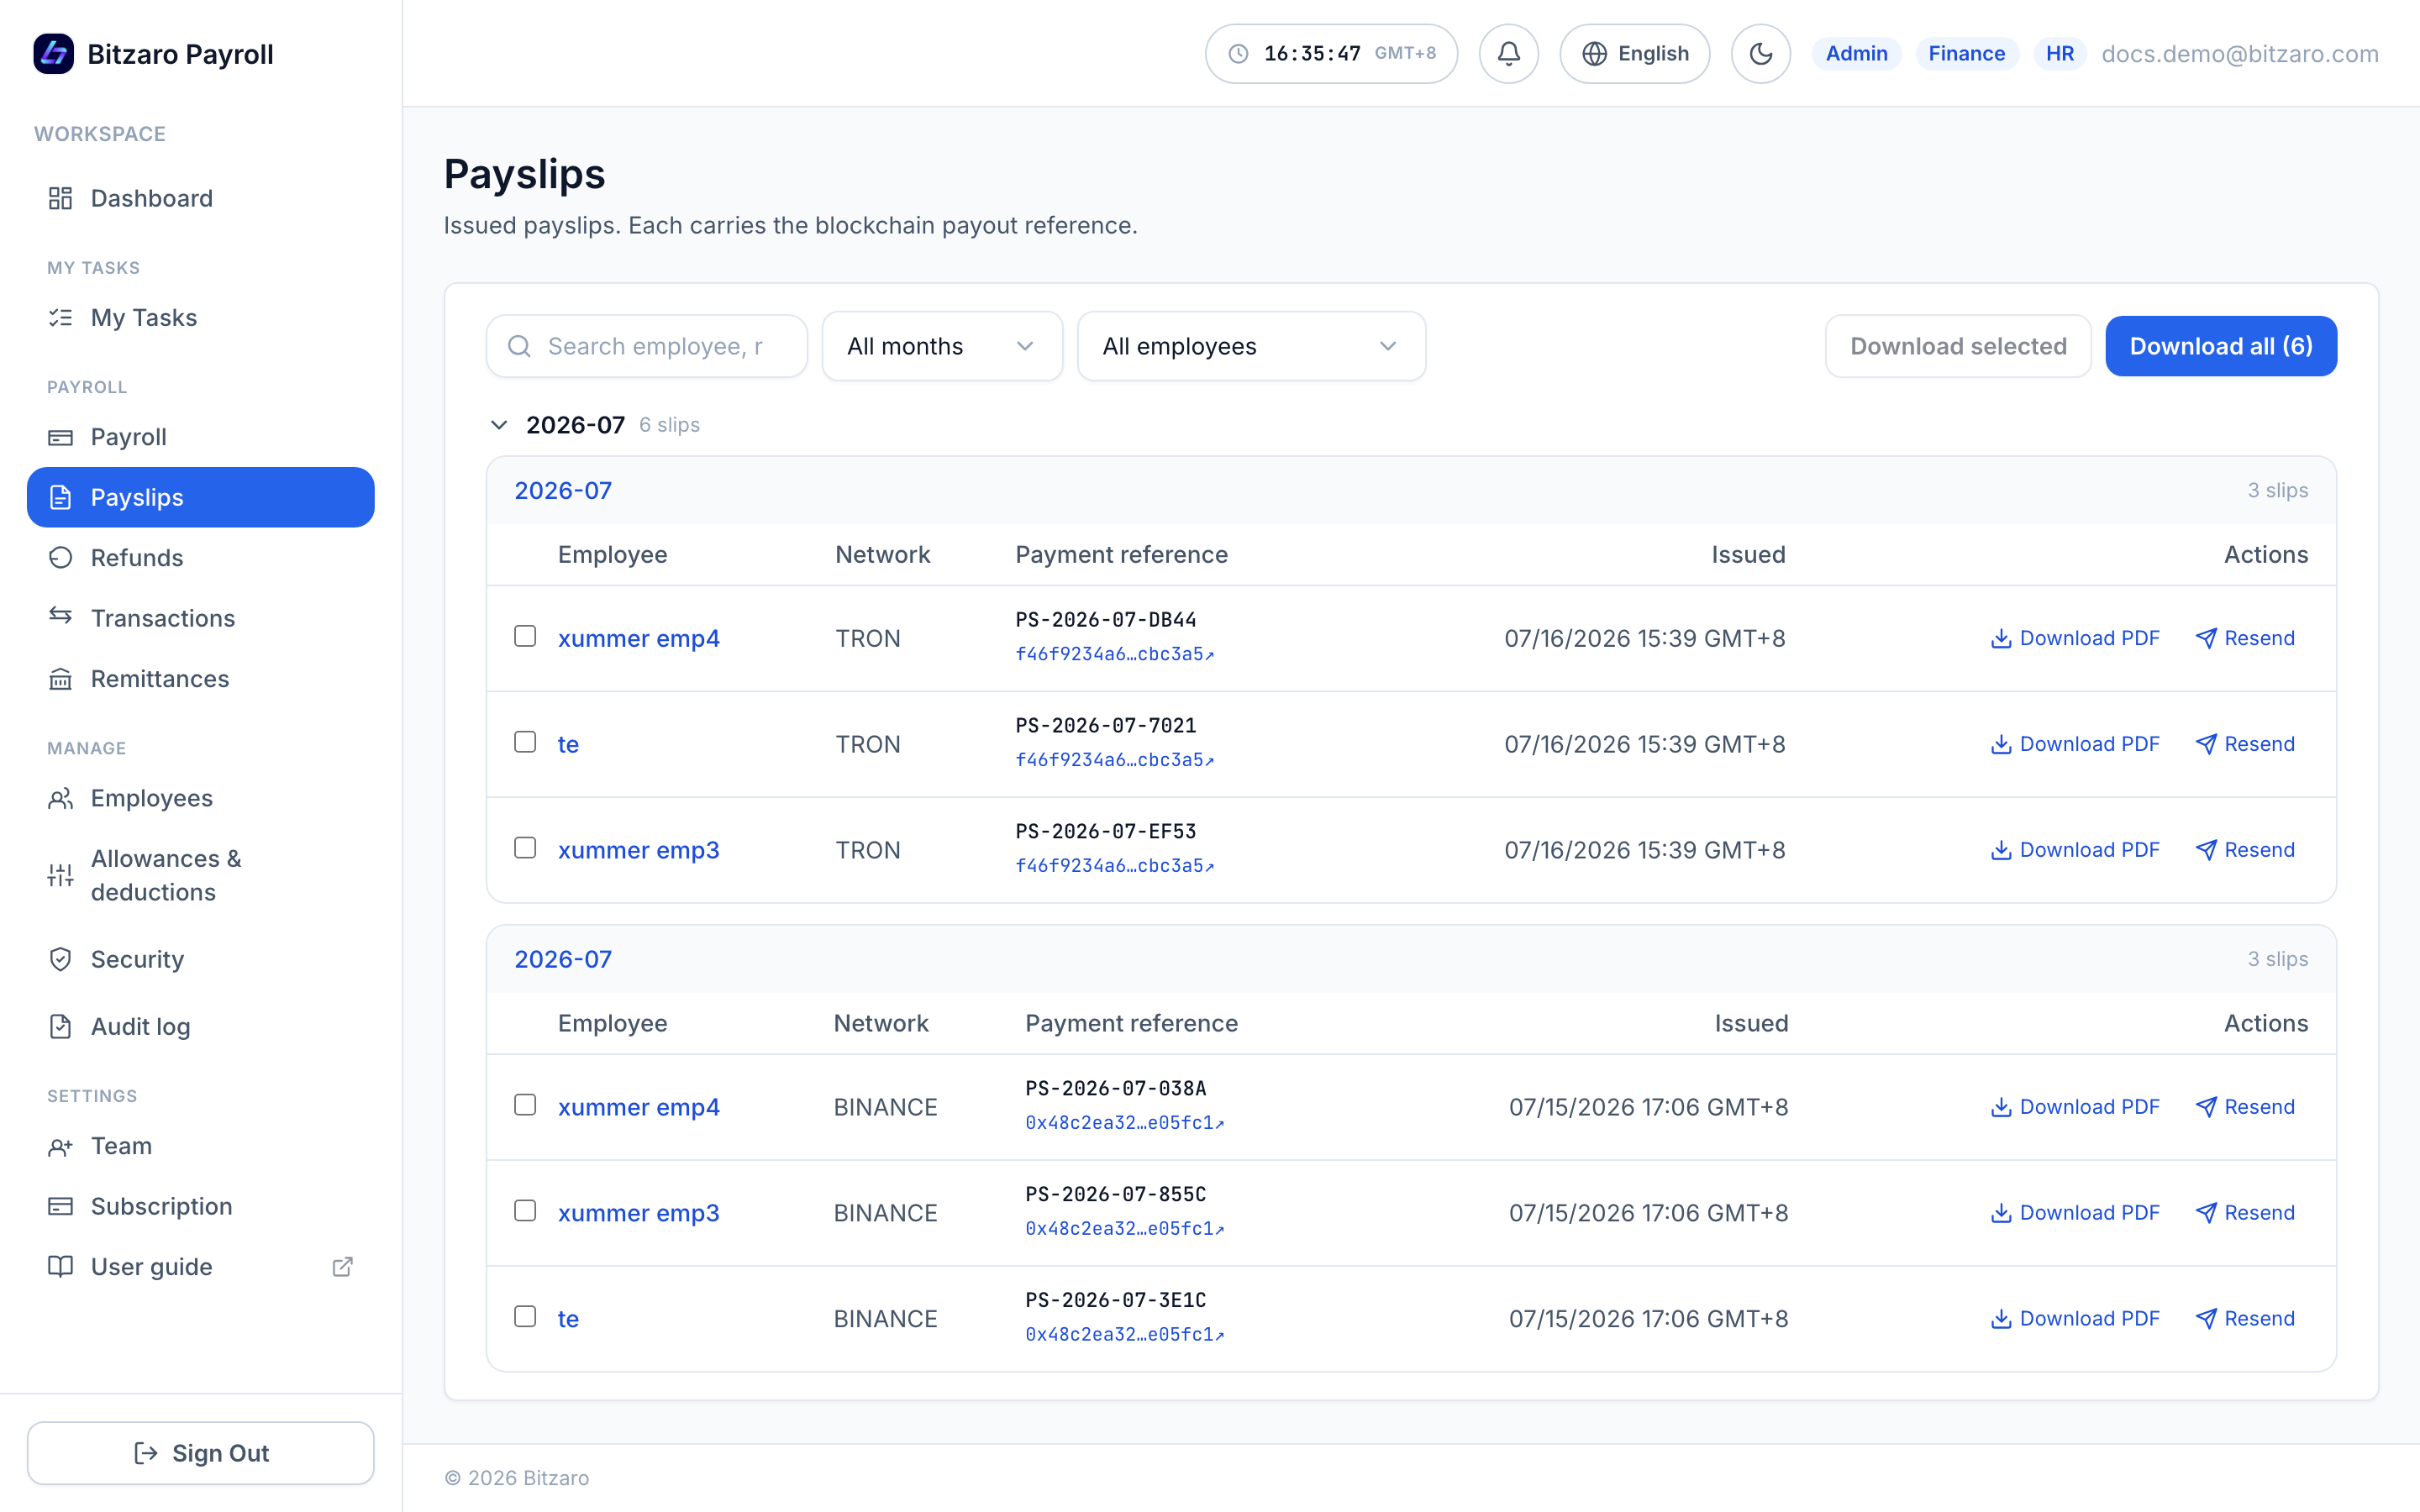Click payment reference PS-2026-07-7021

pos(1105,725)
